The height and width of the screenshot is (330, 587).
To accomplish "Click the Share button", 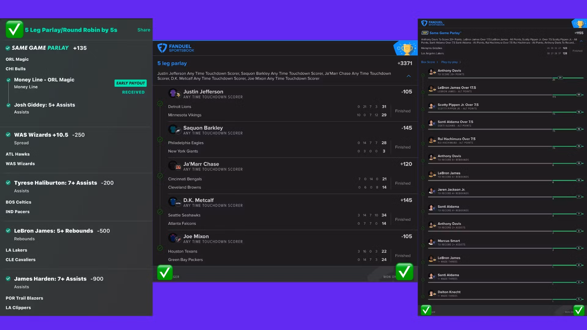I will (x=144, y=30).
